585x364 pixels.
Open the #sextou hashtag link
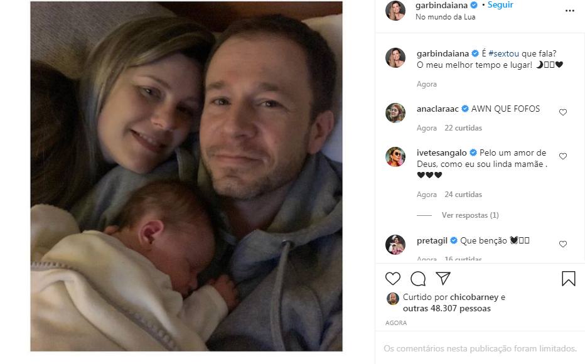click(503, 53)
